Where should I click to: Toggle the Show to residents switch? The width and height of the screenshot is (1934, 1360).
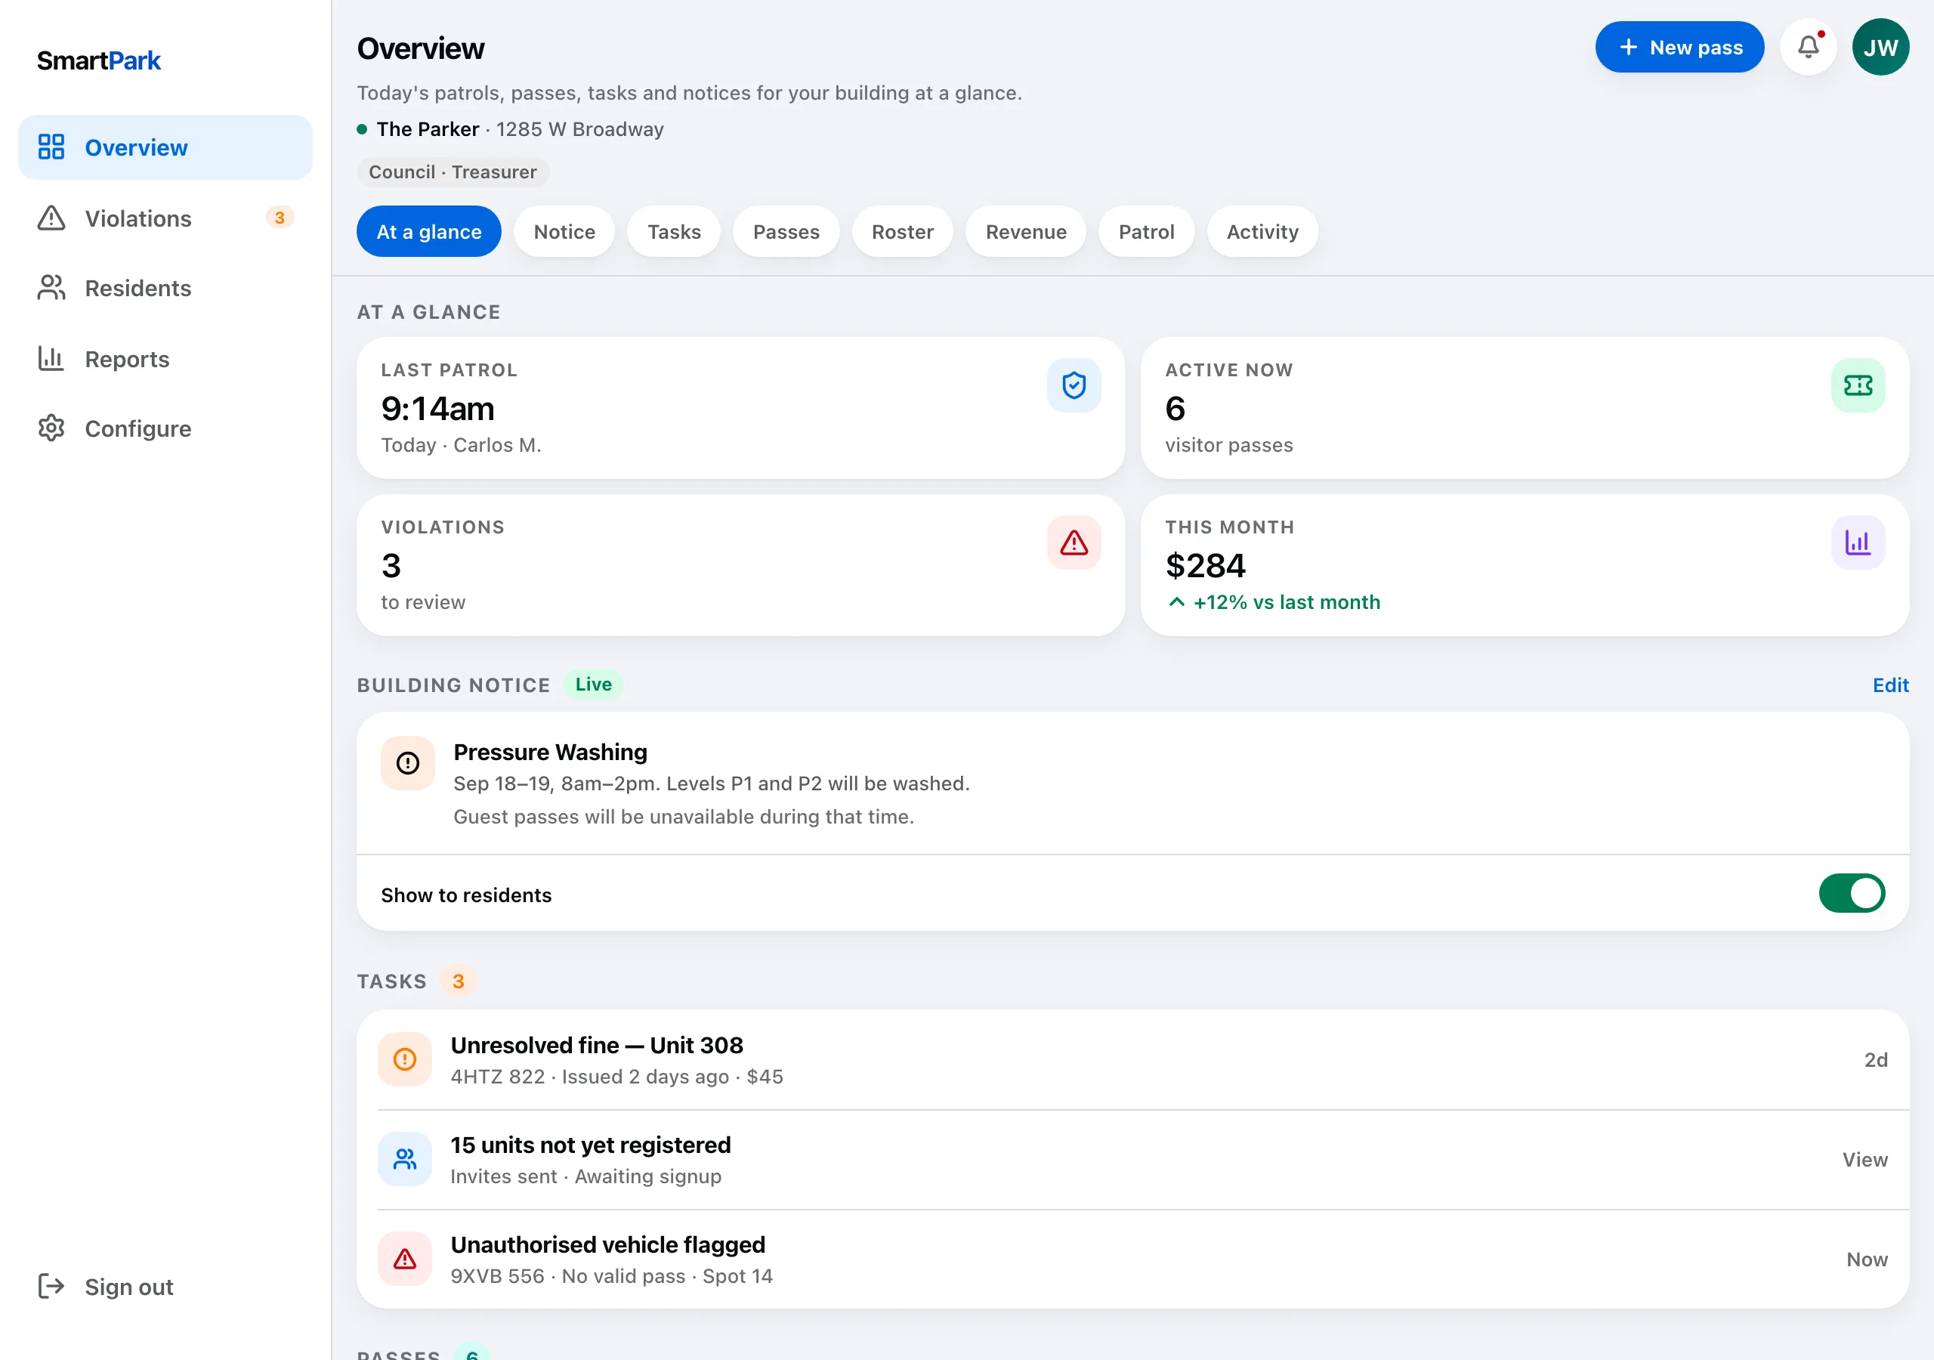(x=1852, y=893)
